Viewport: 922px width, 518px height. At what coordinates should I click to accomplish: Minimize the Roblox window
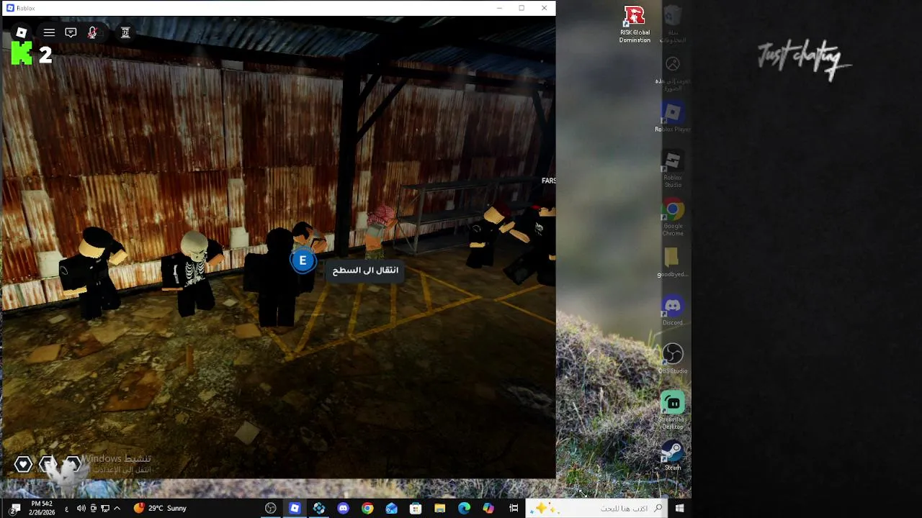click(499, 8)
